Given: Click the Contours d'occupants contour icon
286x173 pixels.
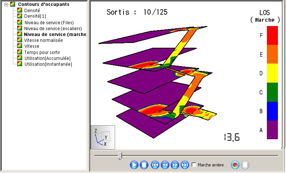Looking at the screenshot, I should click(x=12, y=4).
